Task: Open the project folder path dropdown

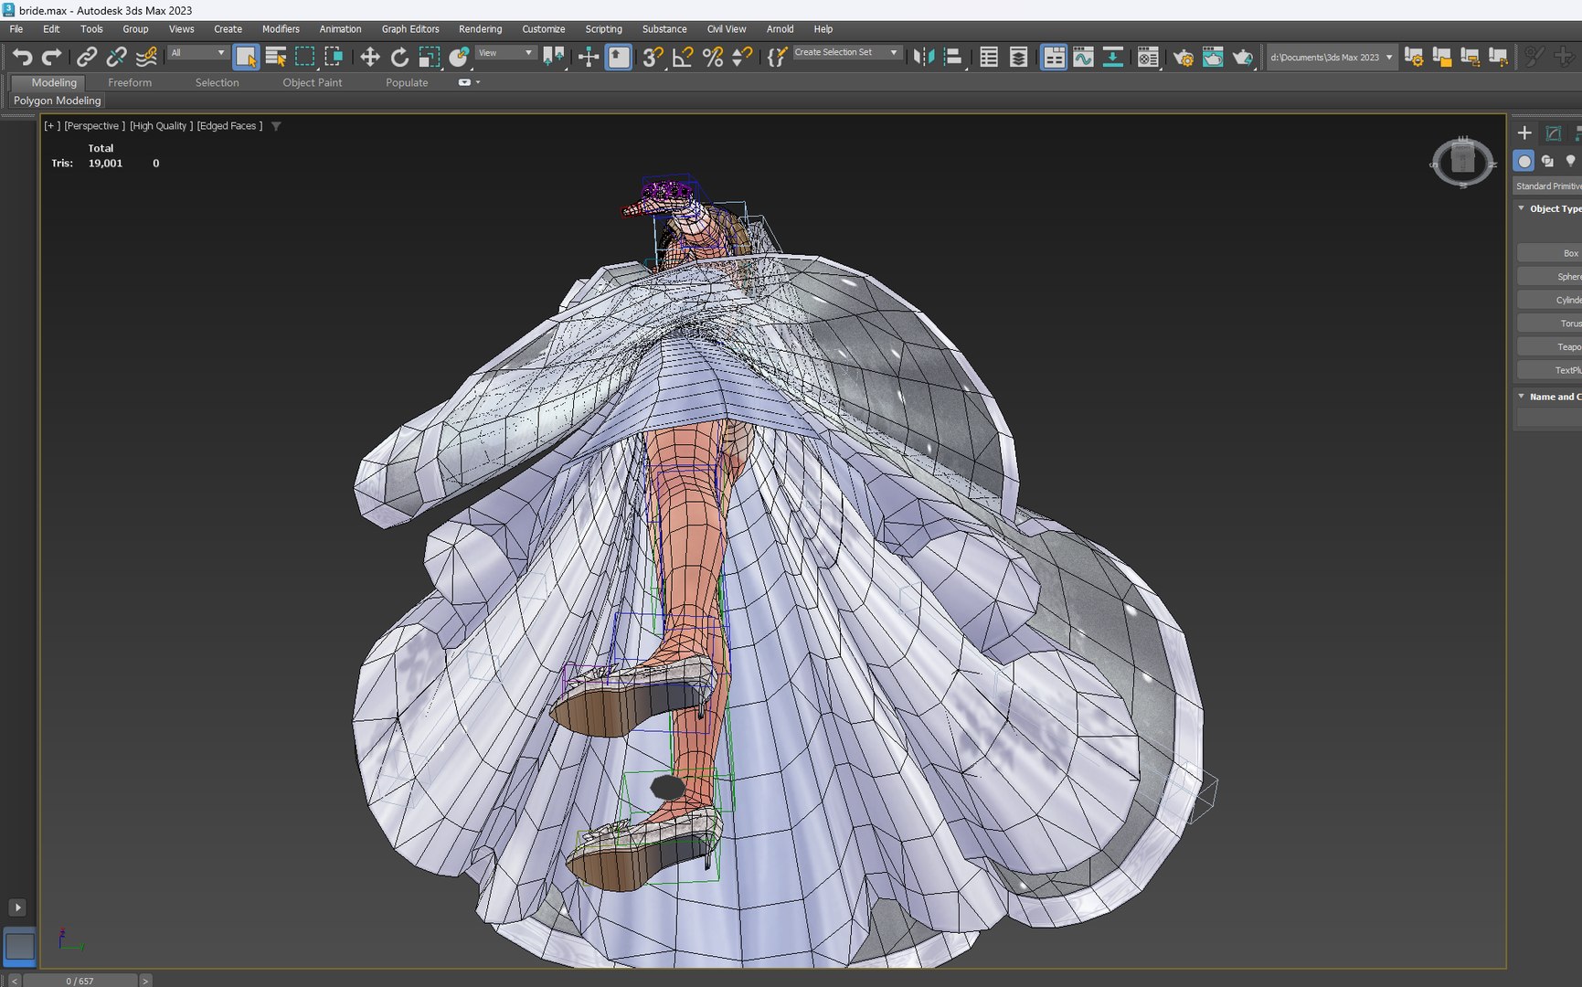Action: pyautogui.click(x=1332, y=58)
